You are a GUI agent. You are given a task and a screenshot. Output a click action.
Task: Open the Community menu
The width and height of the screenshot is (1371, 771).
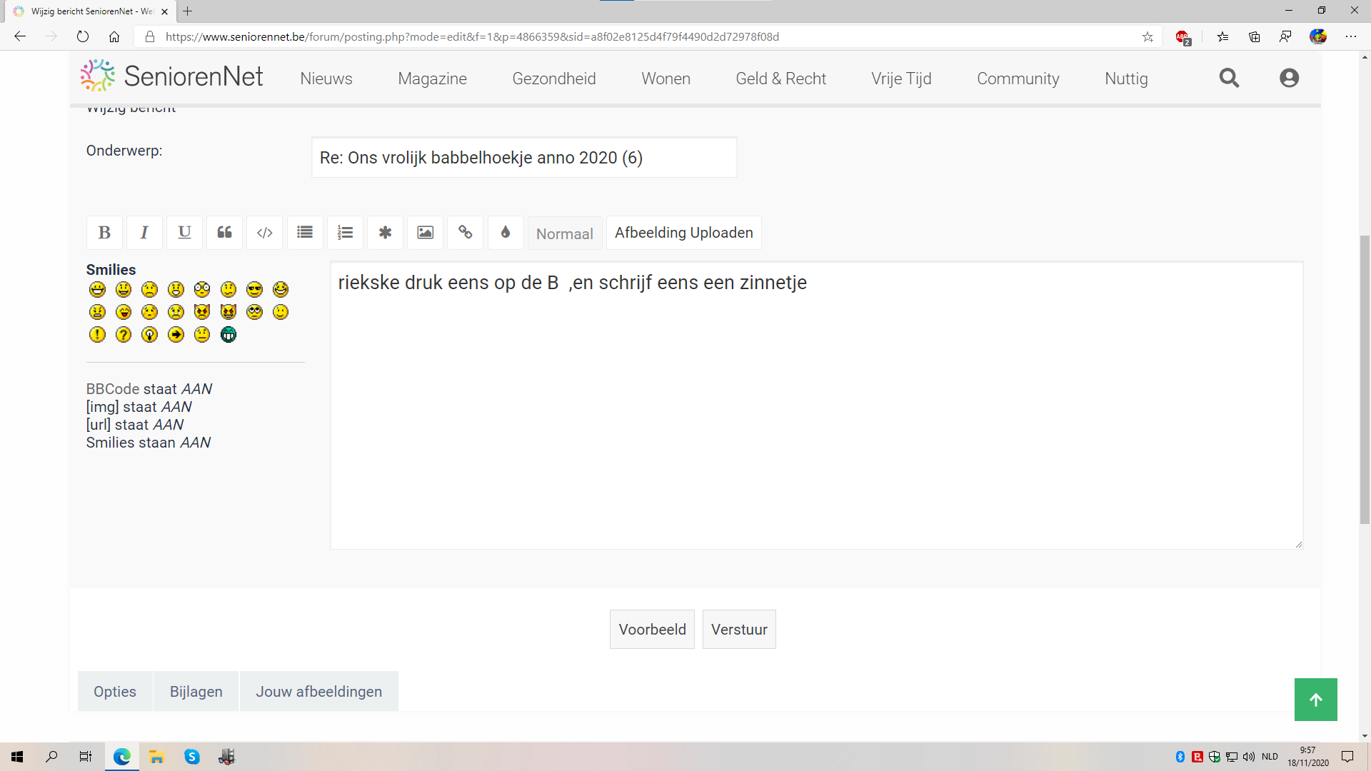[1018, 79]
